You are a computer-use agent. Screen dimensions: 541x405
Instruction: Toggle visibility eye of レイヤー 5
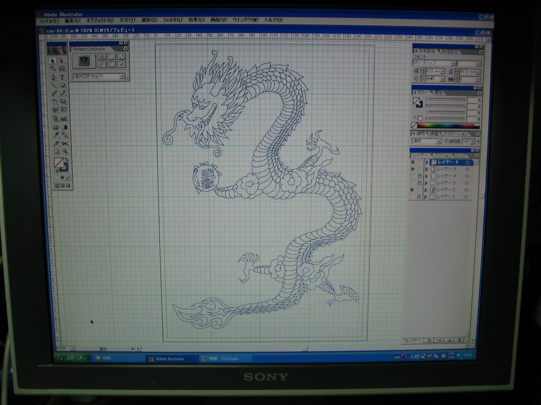(x=412, y=169)
